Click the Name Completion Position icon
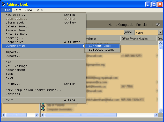 tap(158, 25)
